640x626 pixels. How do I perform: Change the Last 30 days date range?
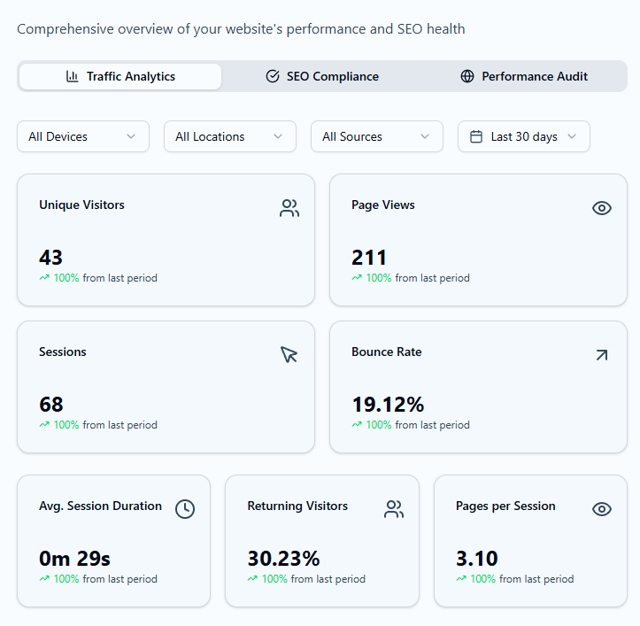(x=524, y=136)
